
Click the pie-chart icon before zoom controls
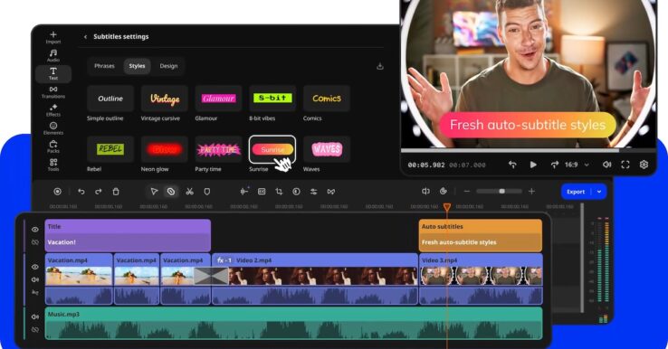pos(443,192)
